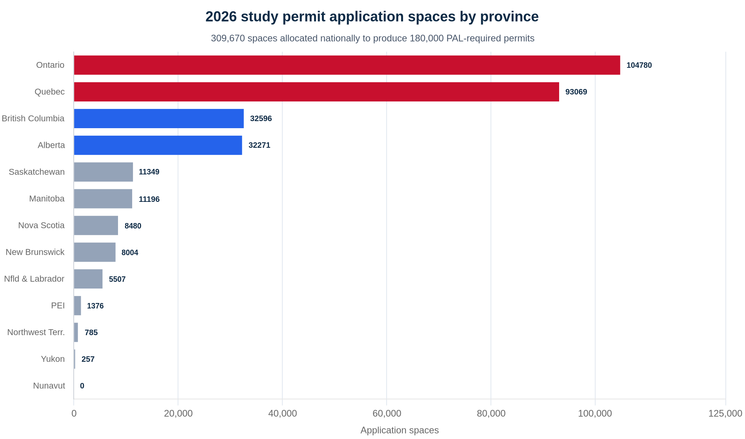
Task: Click the 104780 value label
Action: coord(639,65)
